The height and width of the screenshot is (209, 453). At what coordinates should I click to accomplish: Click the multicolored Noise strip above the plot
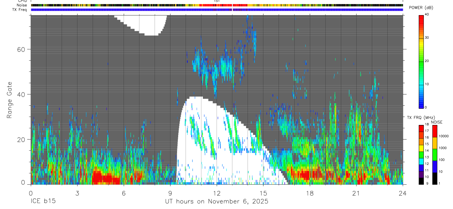[217, 5]
